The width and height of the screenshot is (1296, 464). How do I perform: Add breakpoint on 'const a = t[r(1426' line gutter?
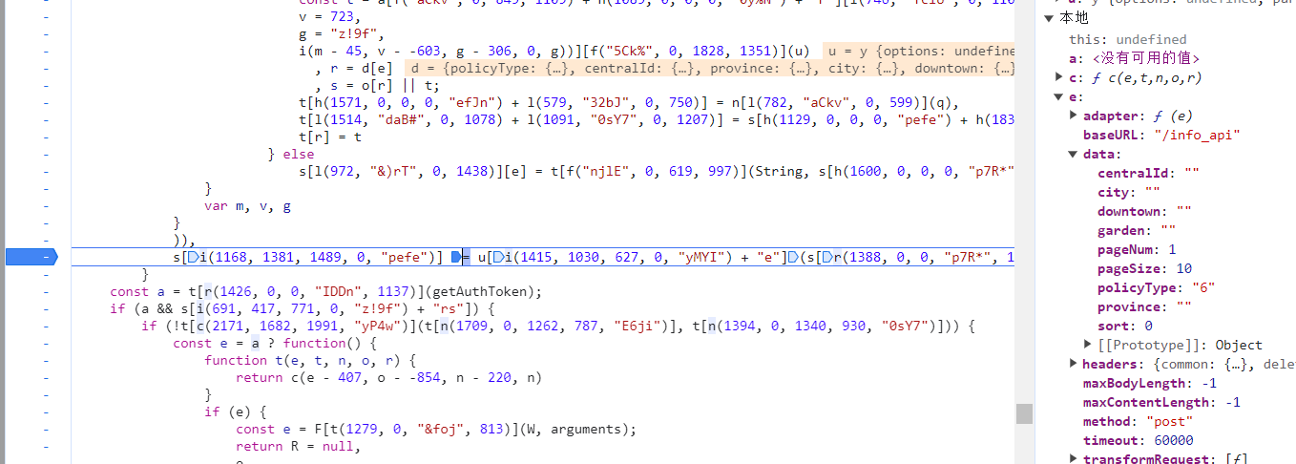point(44,291)
